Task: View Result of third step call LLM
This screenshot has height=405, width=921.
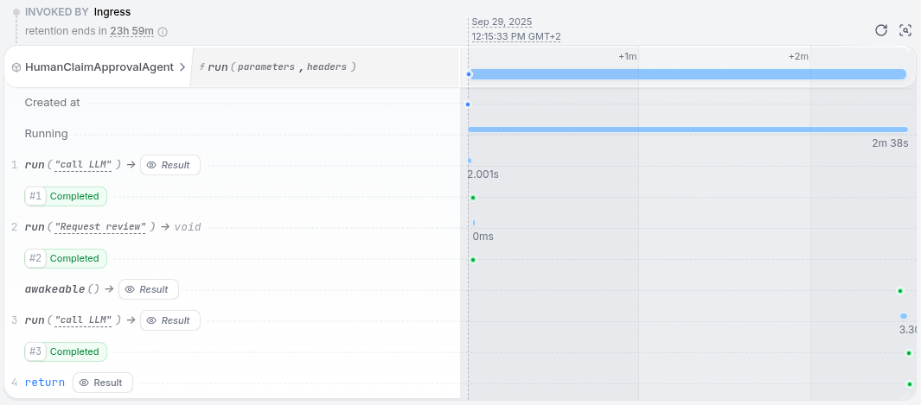Action: tap(170, 320)
